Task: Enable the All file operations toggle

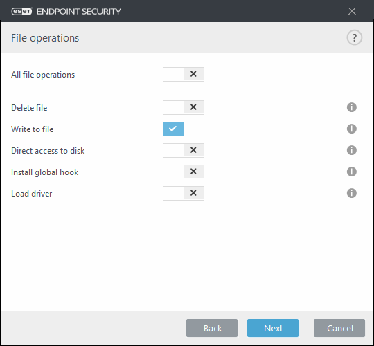Action: [184, 74]
